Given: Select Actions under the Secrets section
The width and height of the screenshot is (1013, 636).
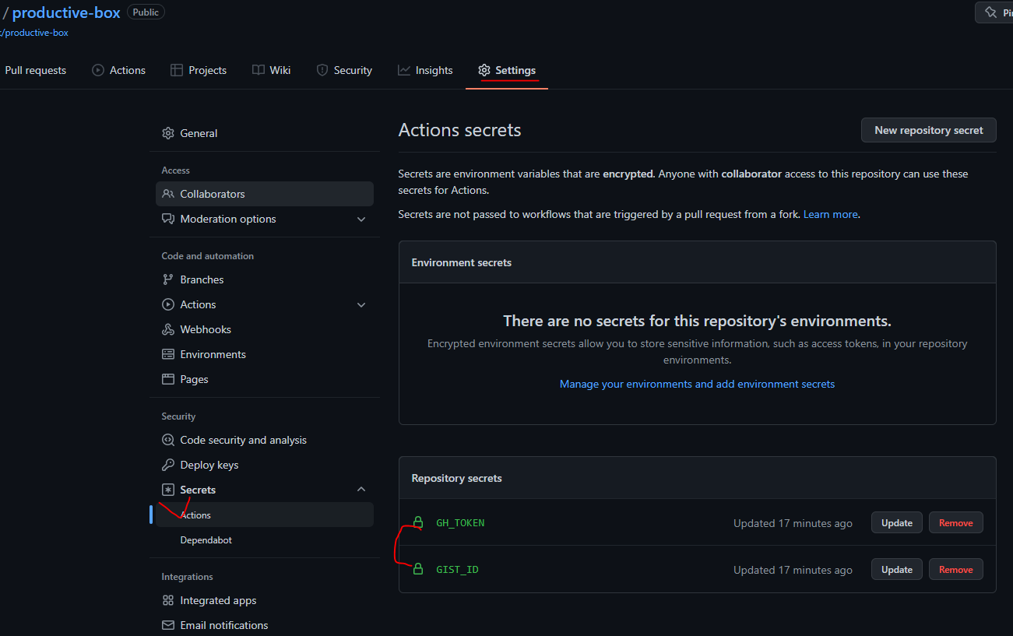Looking at the screenshot, I should pyautogui.click(x=265, y=515).
